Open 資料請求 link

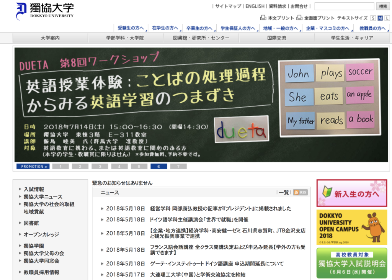click(x=277, y=6)
